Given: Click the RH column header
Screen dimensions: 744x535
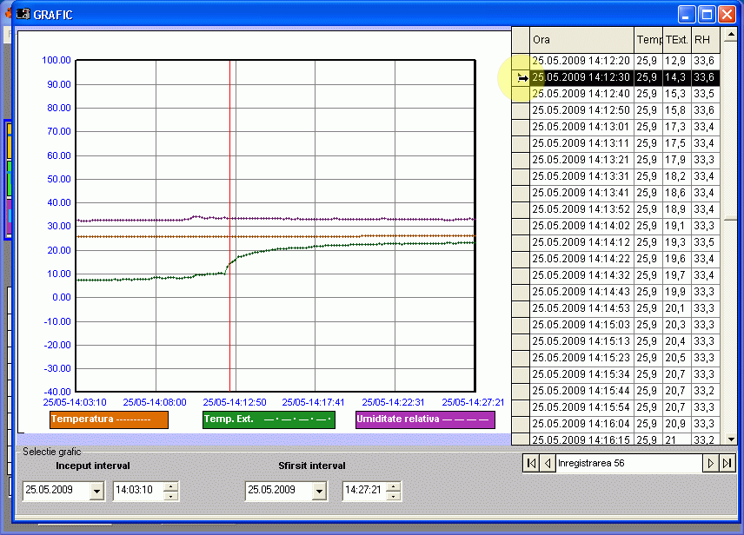Looking at the screenshot, I should click(x=704, y=40).
